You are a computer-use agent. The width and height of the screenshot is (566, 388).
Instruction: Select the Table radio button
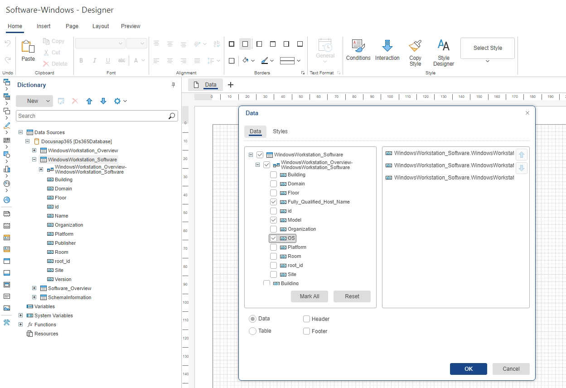(x=252, y=331)
